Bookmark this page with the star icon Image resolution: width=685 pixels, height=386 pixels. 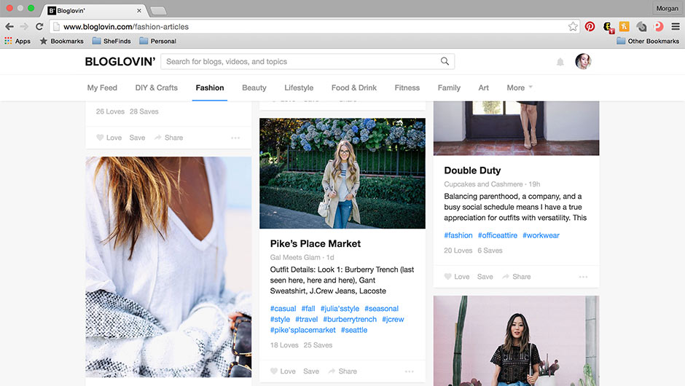pyautogui.click(x=573, y=27)
